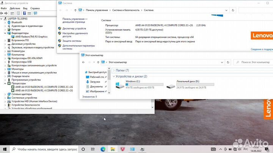Select Локальный диск (D:) drive
Viewport: 273px width, 153px height.
(190, 84)
